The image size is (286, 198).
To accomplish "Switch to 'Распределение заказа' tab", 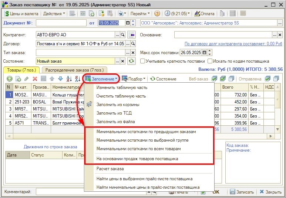I will (x=74, y=70).
